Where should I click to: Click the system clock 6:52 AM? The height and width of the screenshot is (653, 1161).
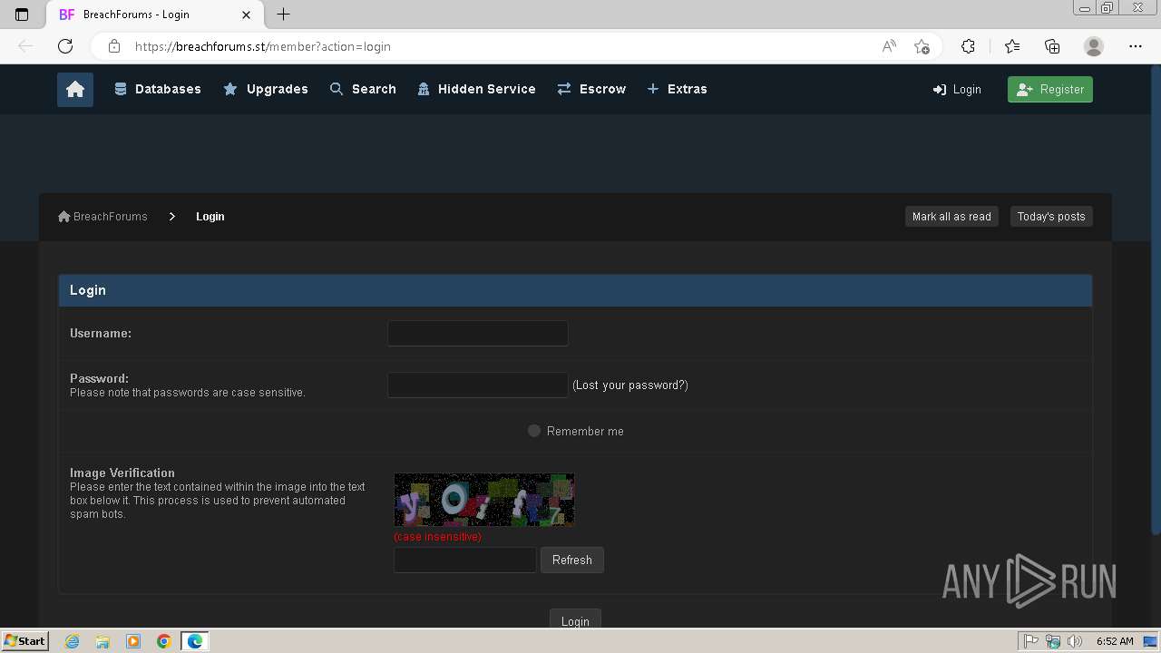1115,641
